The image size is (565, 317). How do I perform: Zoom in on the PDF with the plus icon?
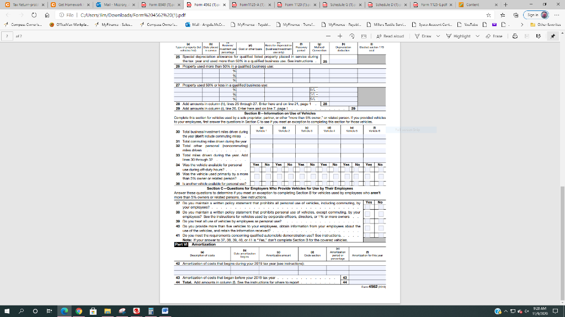tap(340, 36)
